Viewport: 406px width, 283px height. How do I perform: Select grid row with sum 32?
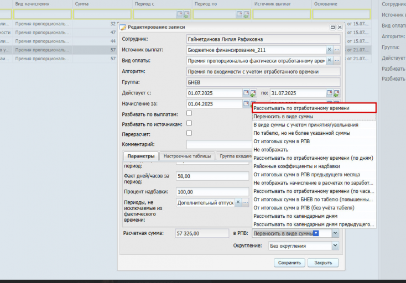click(58, 24)
